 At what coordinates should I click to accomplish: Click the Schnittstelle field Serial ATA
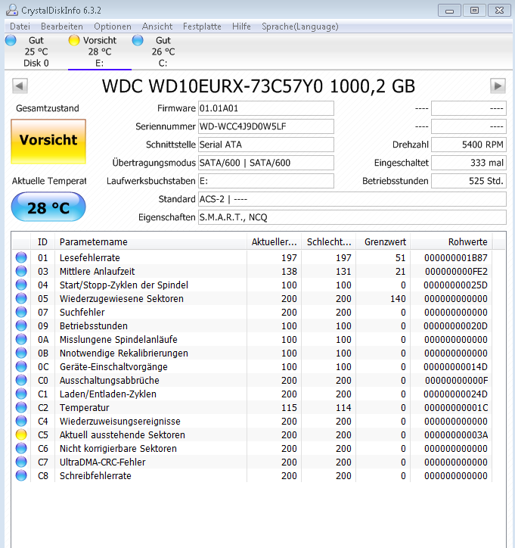coord(266,145)
